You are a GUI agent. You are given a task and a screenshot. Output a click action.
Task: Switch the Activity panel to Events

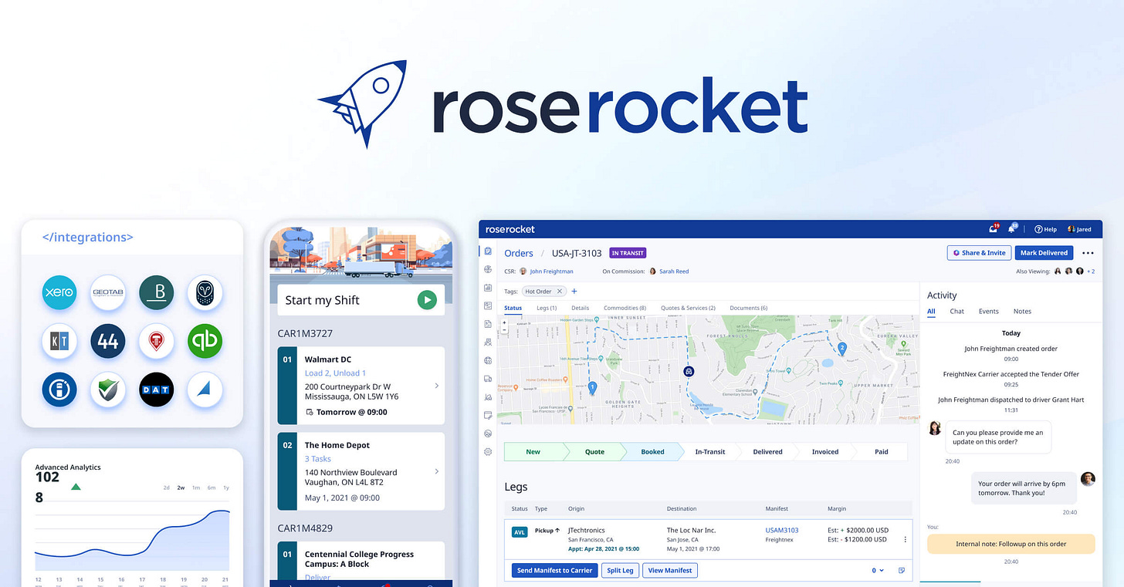click(989, 312)
